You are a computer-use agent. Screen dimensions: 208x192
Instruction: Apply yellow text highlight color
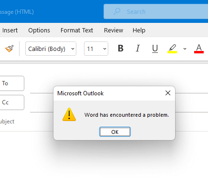click(x=172, y=49)
